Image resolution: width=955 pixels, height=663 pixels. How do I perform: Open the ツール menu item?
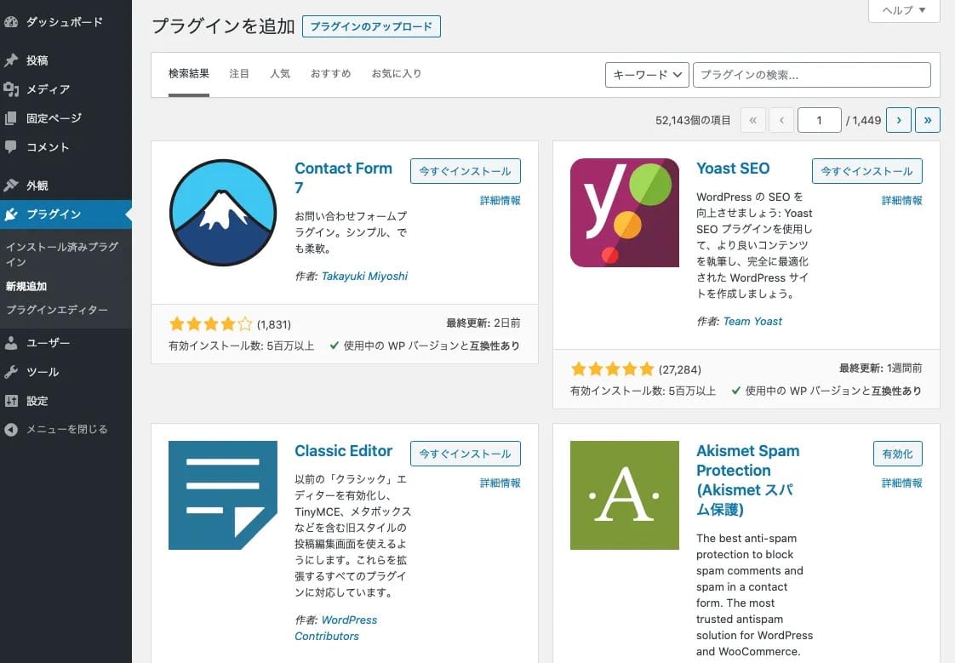43,371
